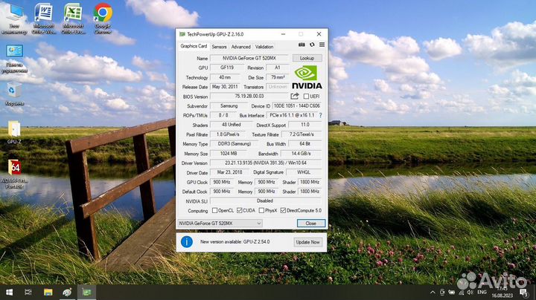This screenshot has width=536, height=300.
Task: Click the Shaders value 48 Unified
Action: tap(232, 125)
